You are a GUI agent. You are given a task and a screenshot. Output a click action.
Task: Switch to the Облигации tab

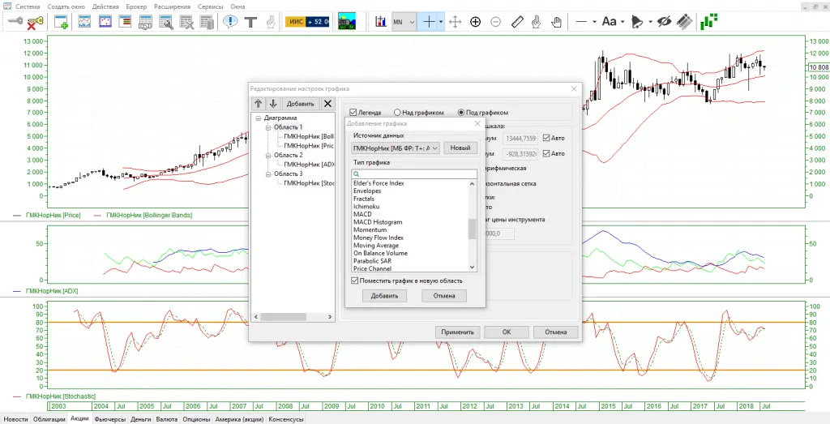(x=50, y=419)
